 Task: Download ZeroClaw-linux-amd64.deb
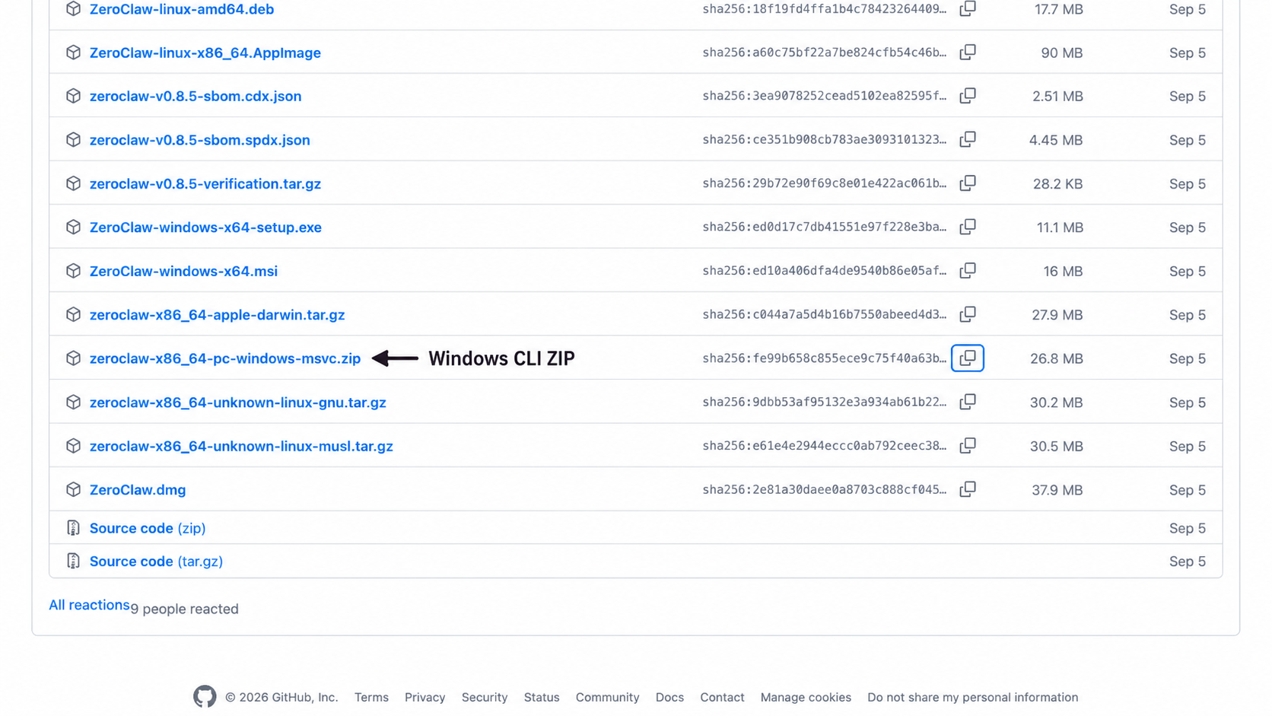click(182, 9)
